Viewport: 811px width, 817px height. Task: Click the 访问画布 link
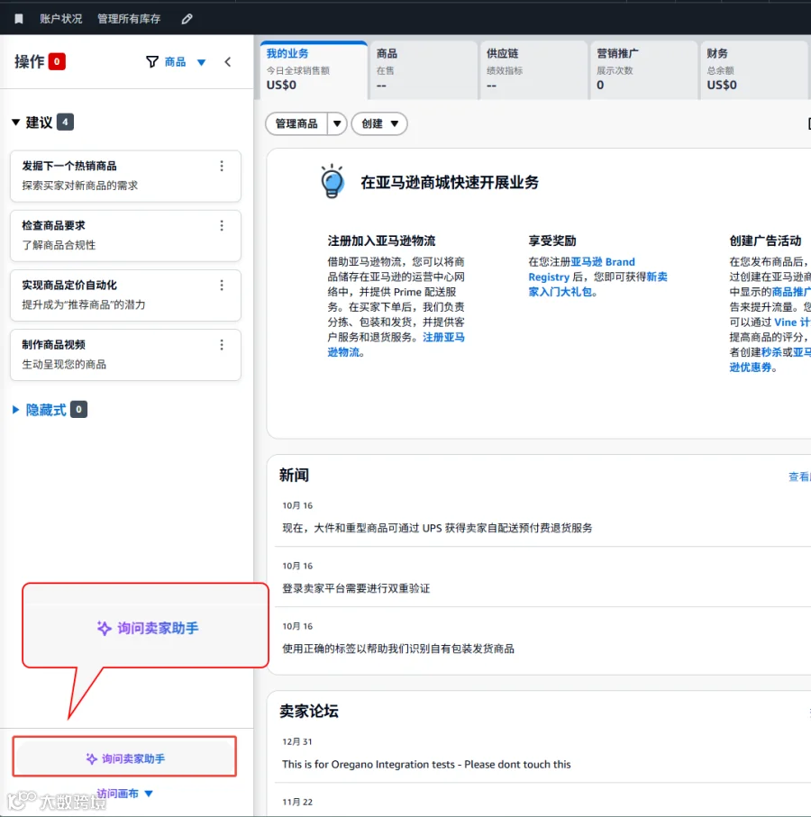coord(118,794)
